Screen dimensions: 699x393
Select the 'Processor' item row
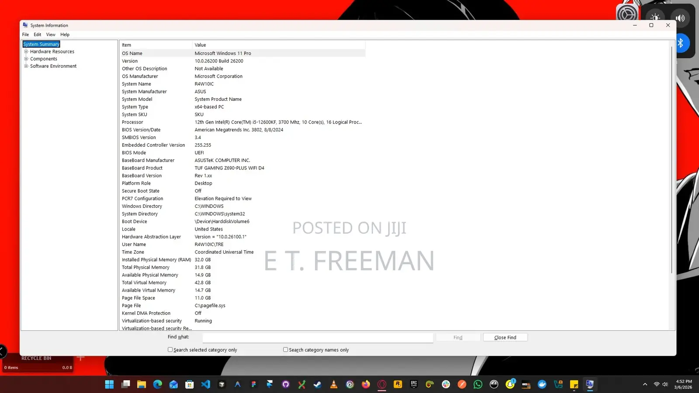242,122
